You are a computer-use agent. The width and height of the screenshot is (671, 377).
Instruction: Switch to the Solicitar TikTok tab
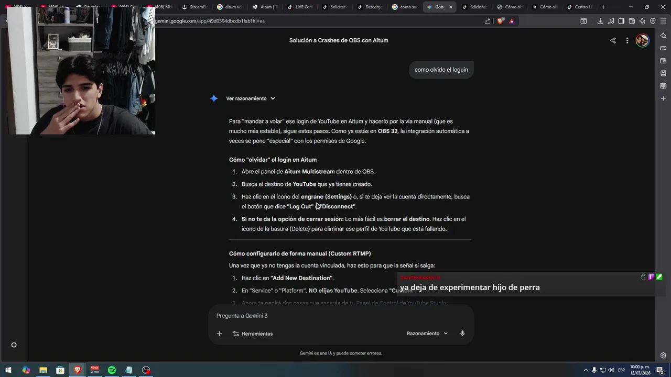pyautogui.click(x=335, y=7)
